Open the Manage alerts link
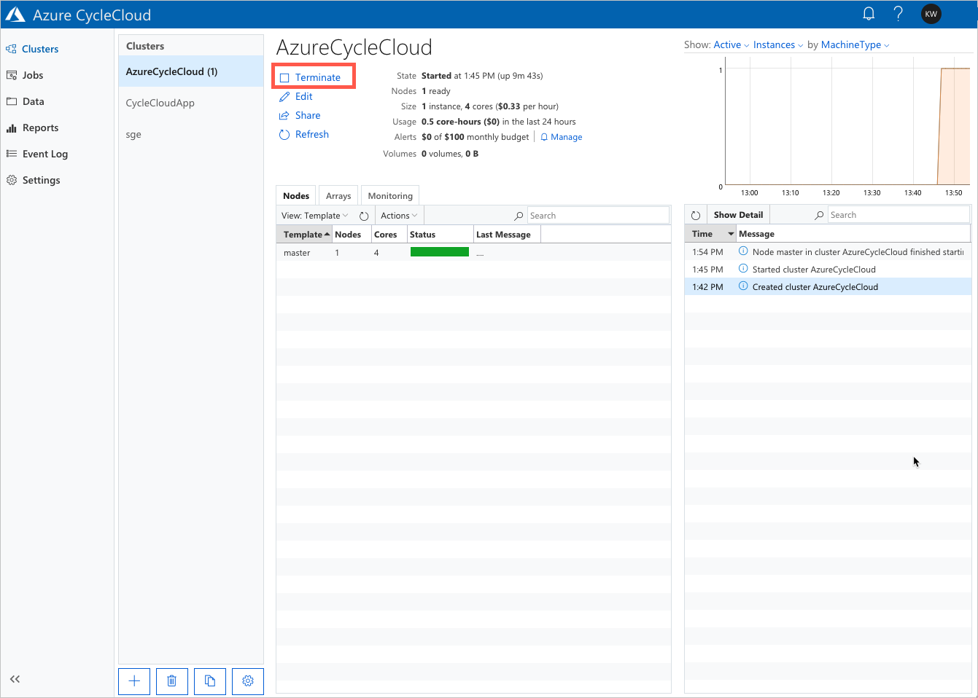The height and width of the screenshot is (698, 978). (566, 137)
